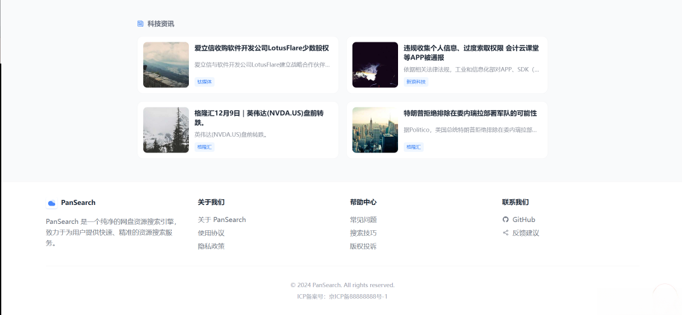Click summary text 英伟达(NVDA.US)盘前转跌。
Image resolution: width=682 pixels, height=315 pixels.
coord(231,135)
